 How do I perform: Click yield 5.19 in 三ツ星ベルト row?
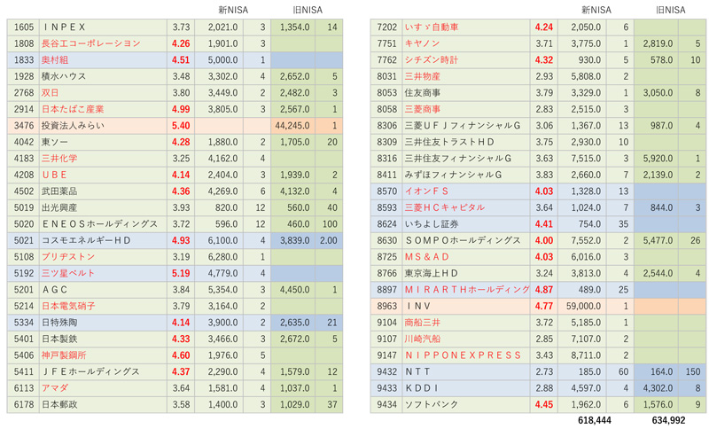[x=181, y=274]
